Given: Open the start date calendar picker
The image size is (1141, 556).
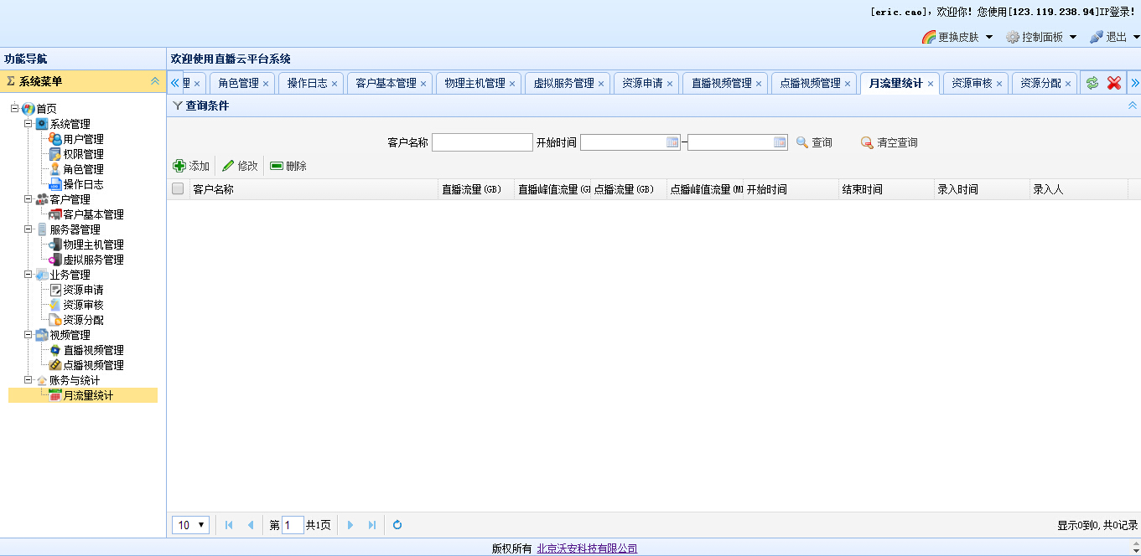Looking at the screenshot, I should coord(672,142).
